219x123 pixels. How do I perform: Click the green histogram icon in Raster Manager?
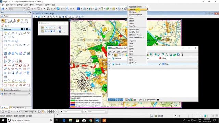[175, 55]
